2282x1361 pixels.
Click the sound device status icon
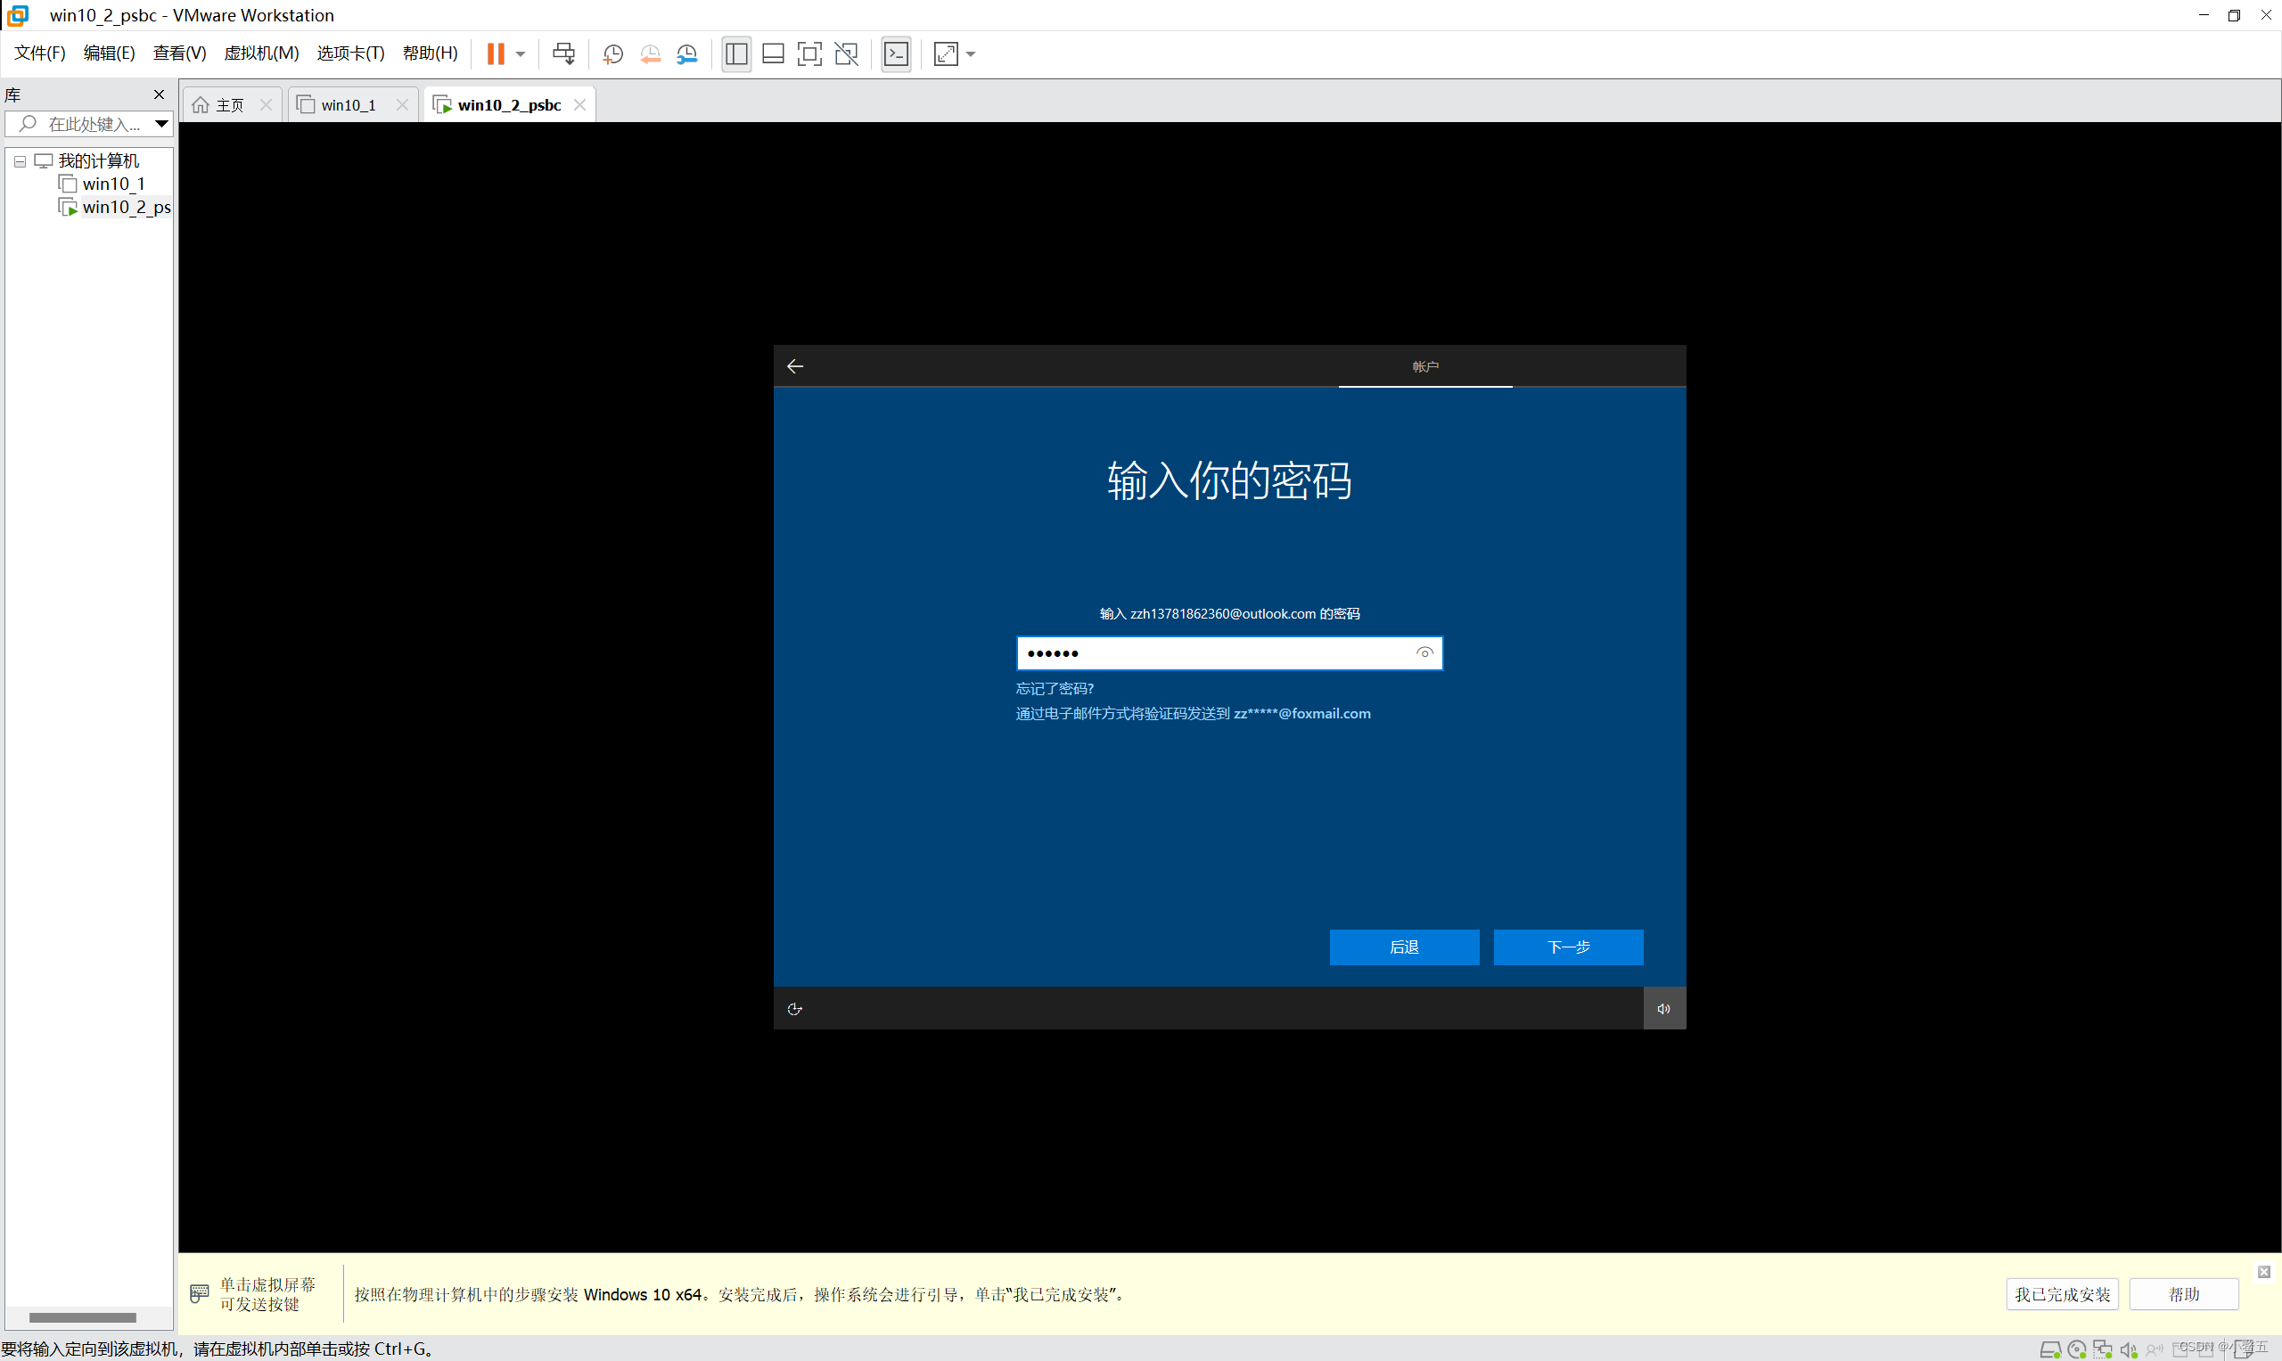[2128, 1349]
